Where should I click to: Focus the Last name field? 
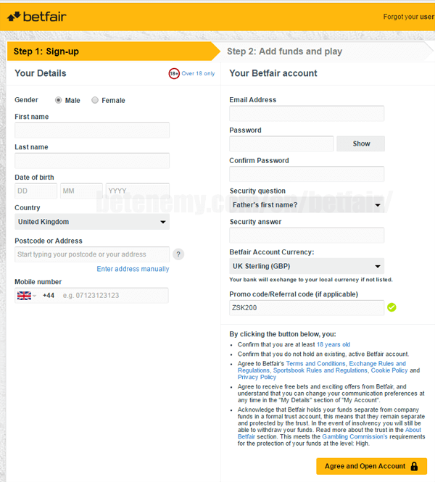tap(92, 160)
